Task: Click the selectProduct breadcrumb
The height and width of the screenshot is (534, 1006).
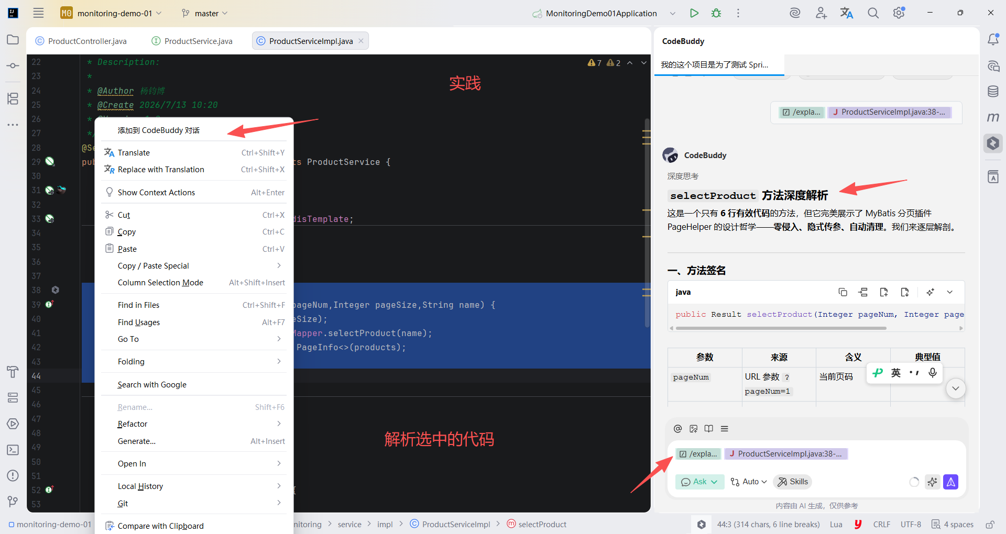Action: [537, 525]
